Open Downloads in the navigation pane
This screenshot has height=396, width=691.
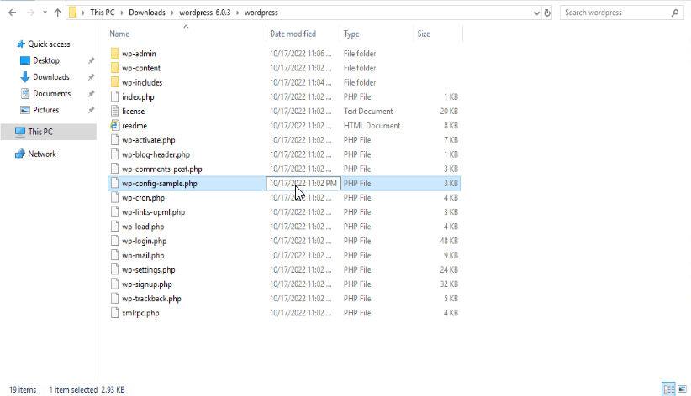pyautogui.click(x=51, y=76)
